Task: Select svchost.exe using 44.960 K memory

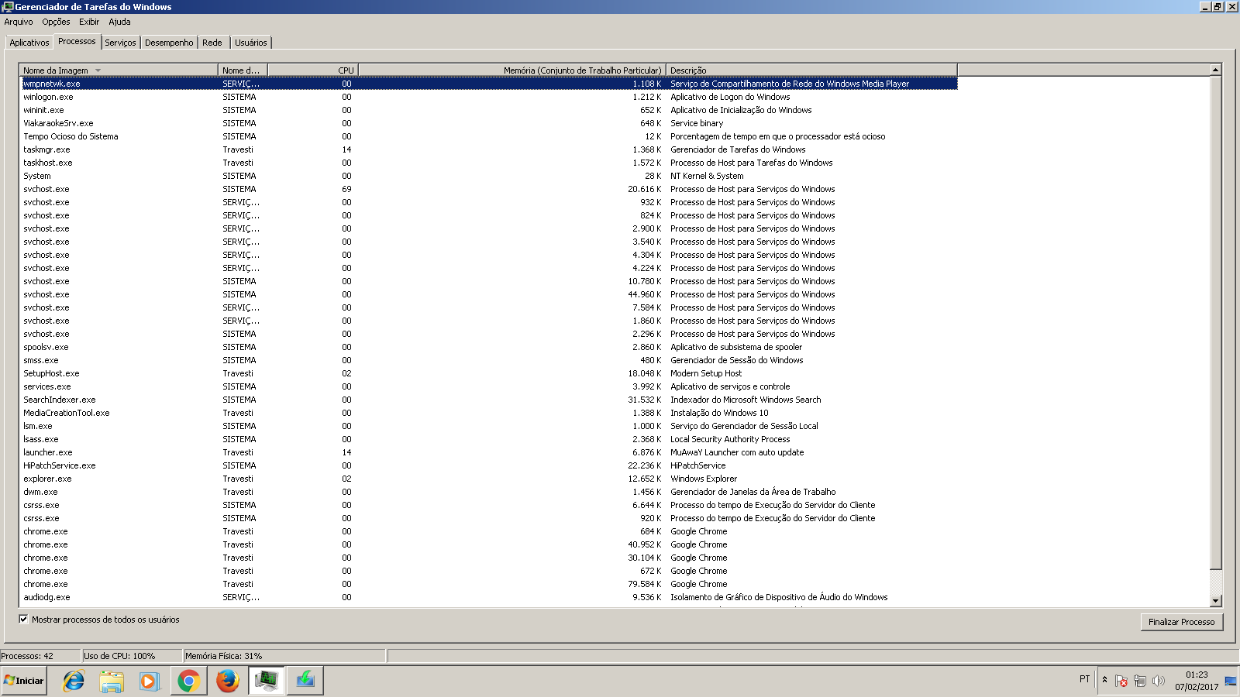Action: [x=489, y=294]
